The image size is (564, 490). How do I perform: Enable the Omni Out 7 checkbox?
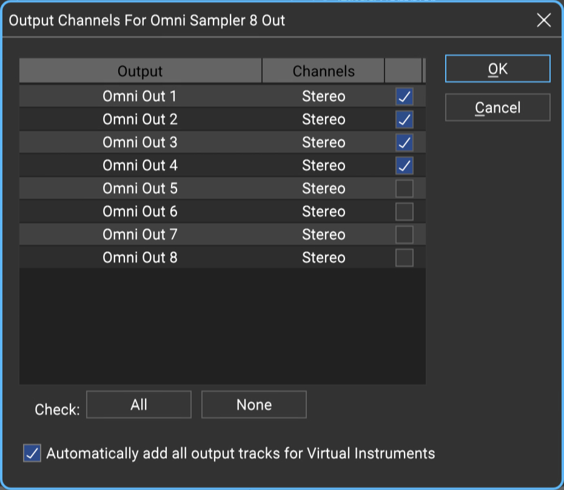point(405,235)
